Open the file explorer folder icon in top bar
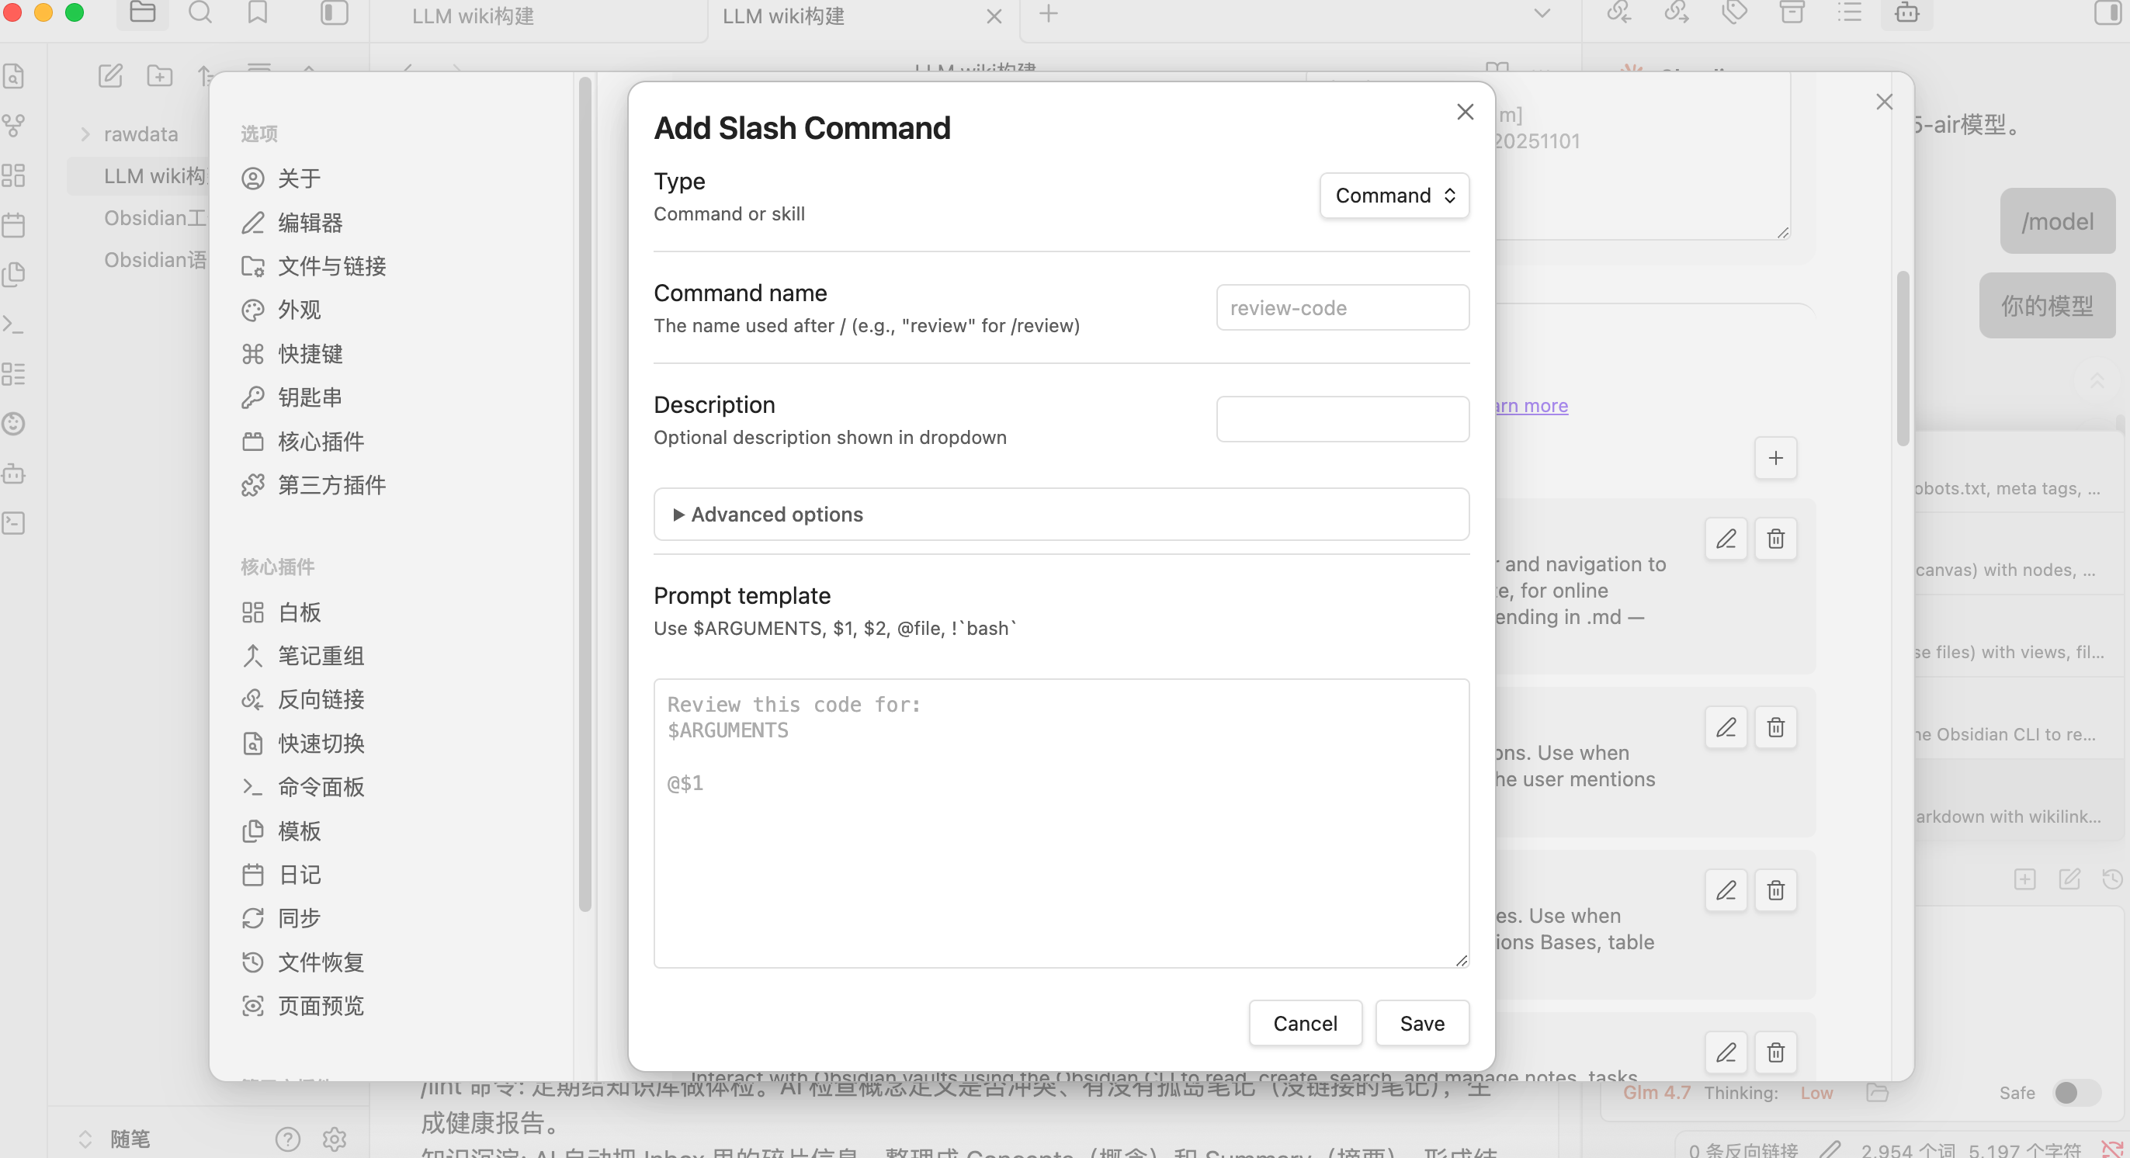Viewport: 2130px width, 1158px height. click(142, 13)
